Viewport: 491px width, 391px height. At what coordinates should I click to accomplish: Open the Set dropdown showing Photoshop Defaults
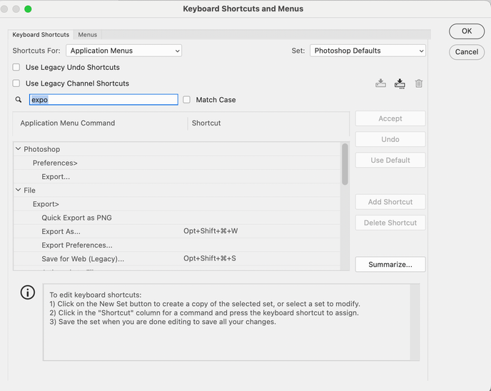coord(368,51)
